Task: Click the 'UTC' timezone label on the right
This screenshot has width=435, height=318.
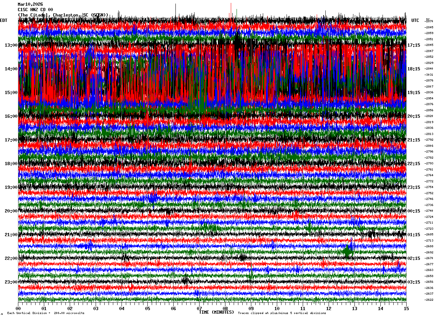Action: click(x=415, y=20)
